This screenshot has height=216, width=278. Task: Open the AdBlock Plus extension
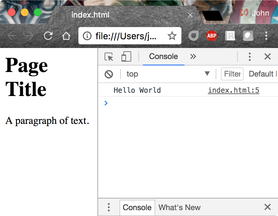pyautogui.click(x=212, y=36)
